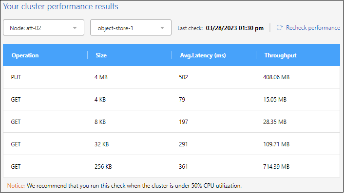
Task: Select the 28.35 MB throughput value
Action: (x=275, y=122)
